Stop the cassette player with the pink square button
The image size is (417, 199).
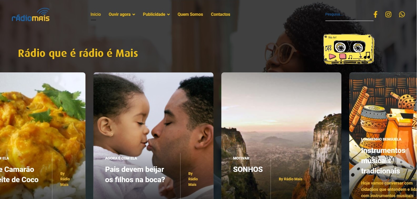343,56
